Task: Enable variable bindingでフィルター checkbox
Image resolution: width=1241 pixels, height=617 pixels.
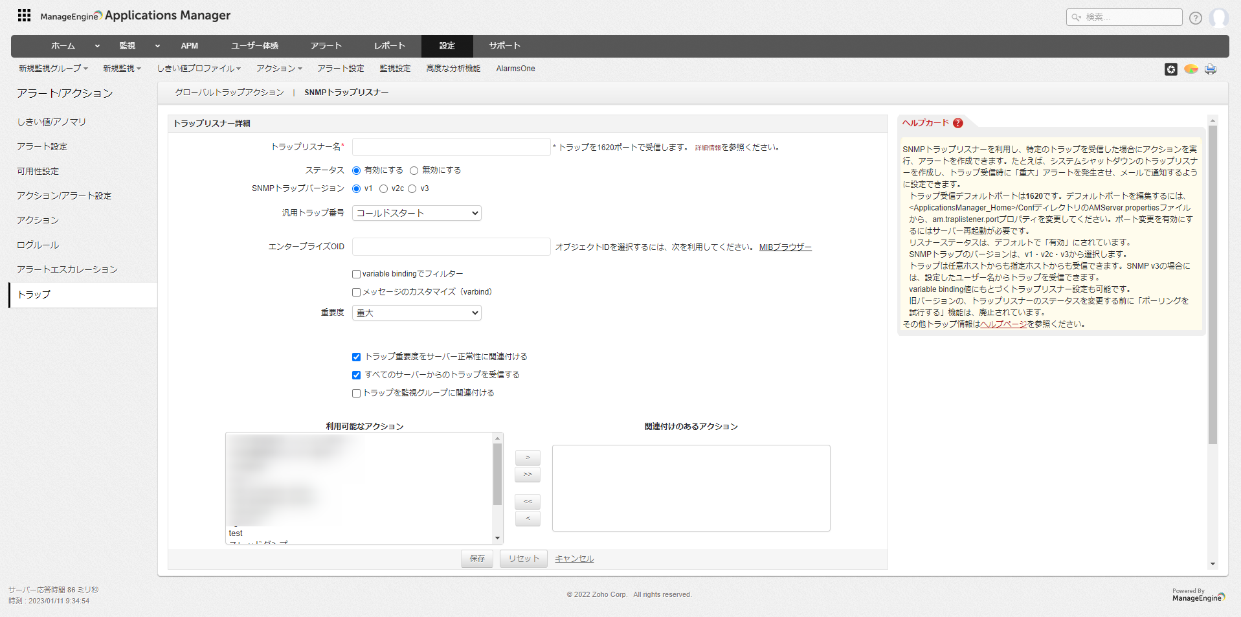Action: coord(356,274)
